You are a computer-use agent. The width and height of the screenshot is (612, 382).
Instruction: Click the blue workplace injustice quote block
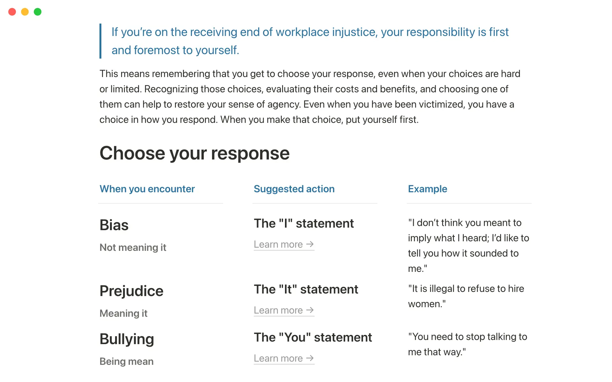(310, 41)
